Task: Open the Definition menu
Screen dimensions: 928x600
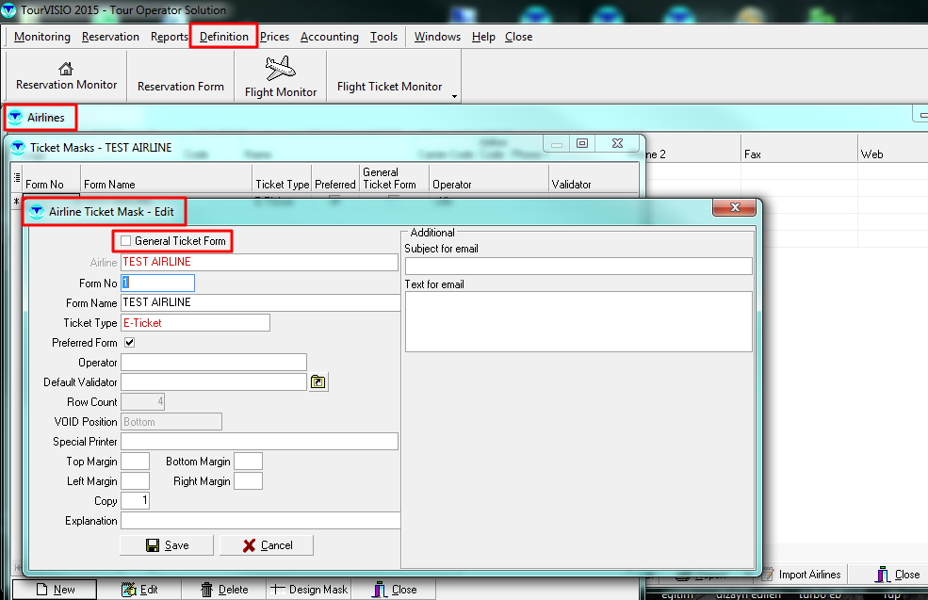Action: tap(223, 37)
